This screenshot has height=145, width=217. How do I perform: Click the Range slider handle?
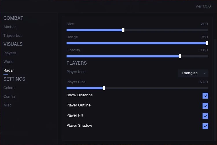(x=207, y=43)
